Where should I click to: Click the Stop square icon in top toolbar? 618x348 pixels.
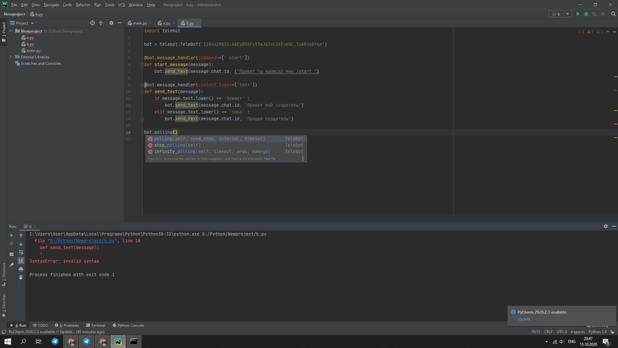point(603,14)
